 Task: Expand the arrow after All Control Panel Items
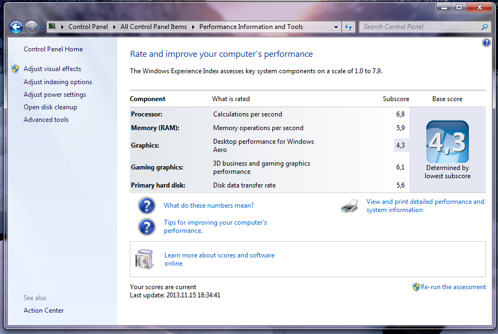coord(193,27)
